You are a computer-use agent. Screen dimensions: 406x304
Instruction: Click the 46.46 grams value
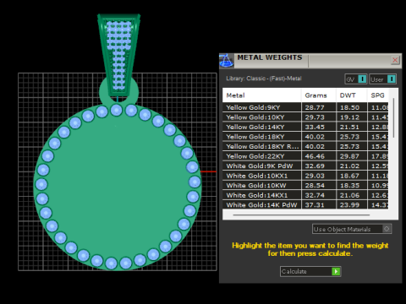coord(315,156)
